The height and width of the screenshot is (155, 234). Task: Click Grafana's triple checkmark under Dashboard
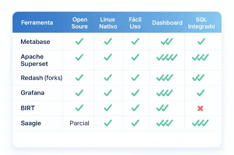165,93
